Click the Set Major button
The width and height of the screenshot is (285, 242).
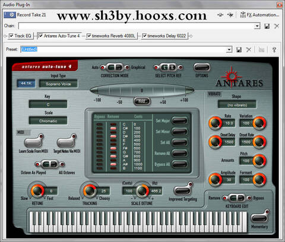click(179, 120)
